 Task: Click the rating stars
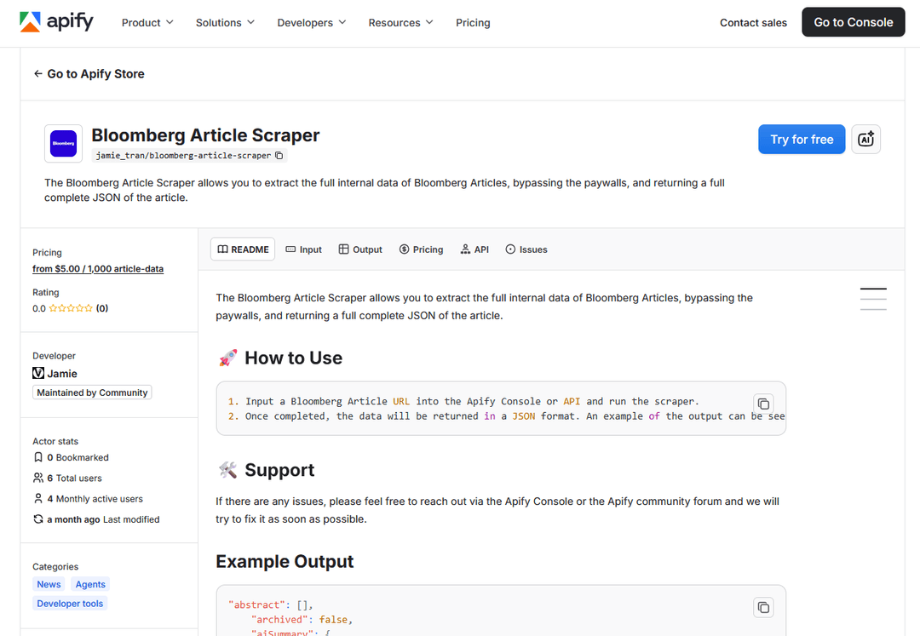point(71,308)
